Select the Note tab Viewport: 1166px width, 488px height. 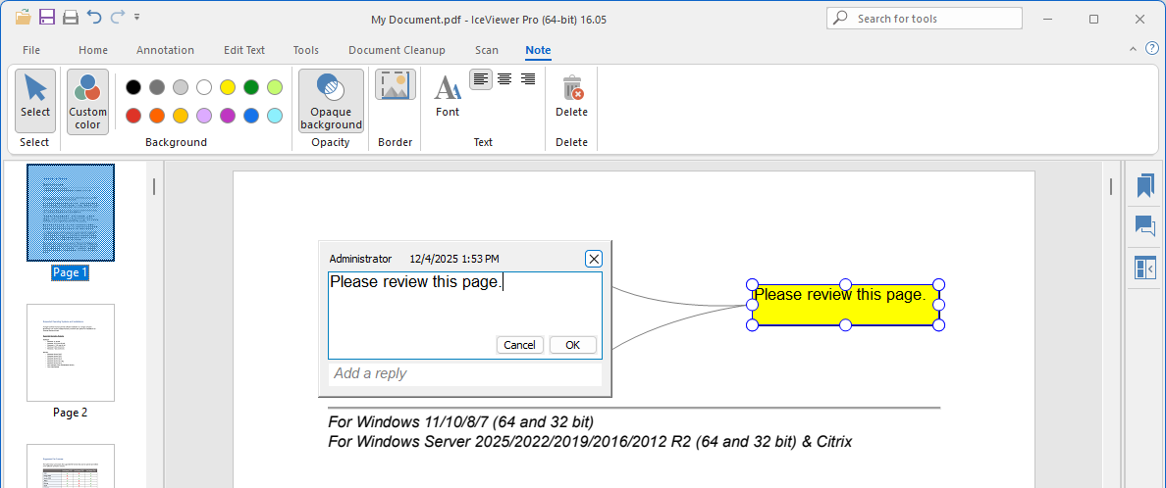[x=538, y=51]
